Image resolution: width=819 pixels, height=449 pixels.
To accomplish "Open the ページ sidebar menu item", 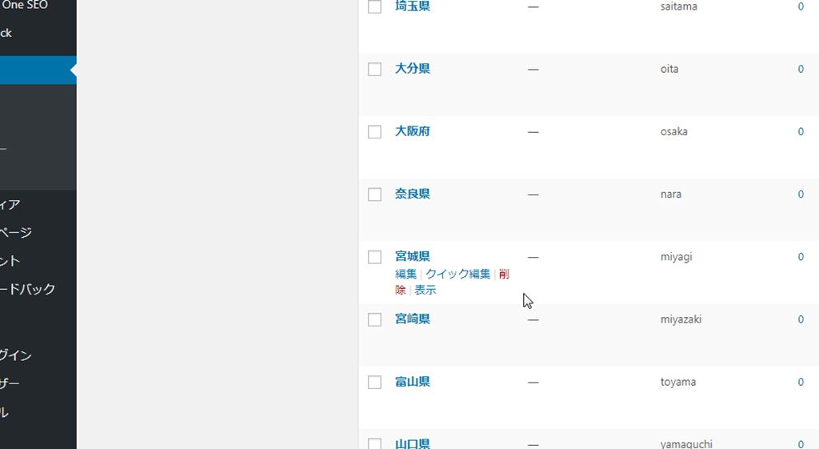I will click(16, 232).
